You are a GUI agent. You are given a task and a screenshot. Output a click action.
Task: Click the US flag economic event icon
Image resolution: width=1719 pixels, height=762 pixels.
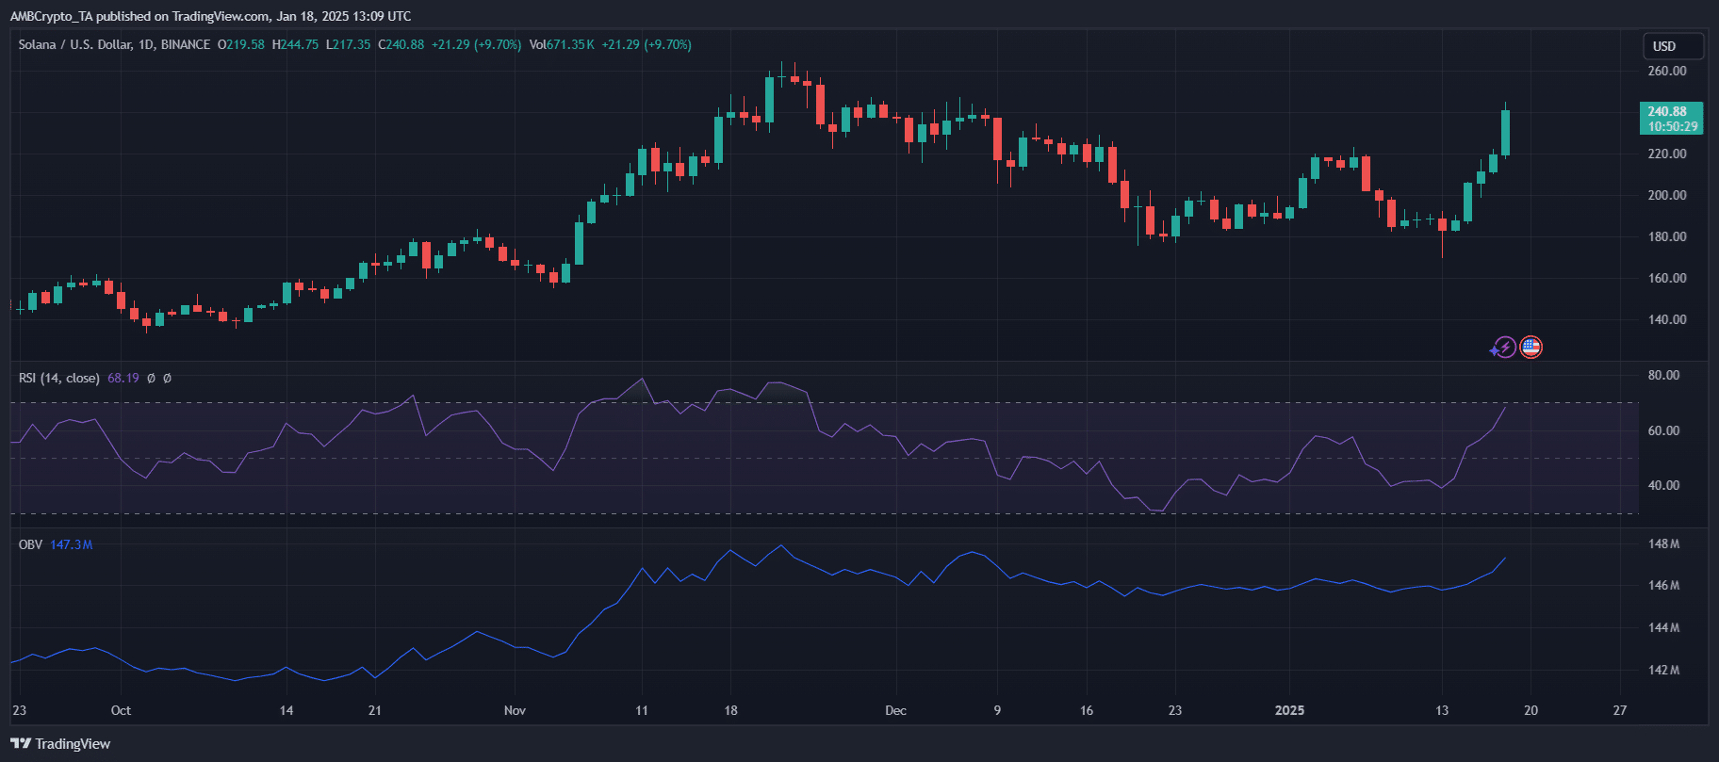coord(1531,348)
